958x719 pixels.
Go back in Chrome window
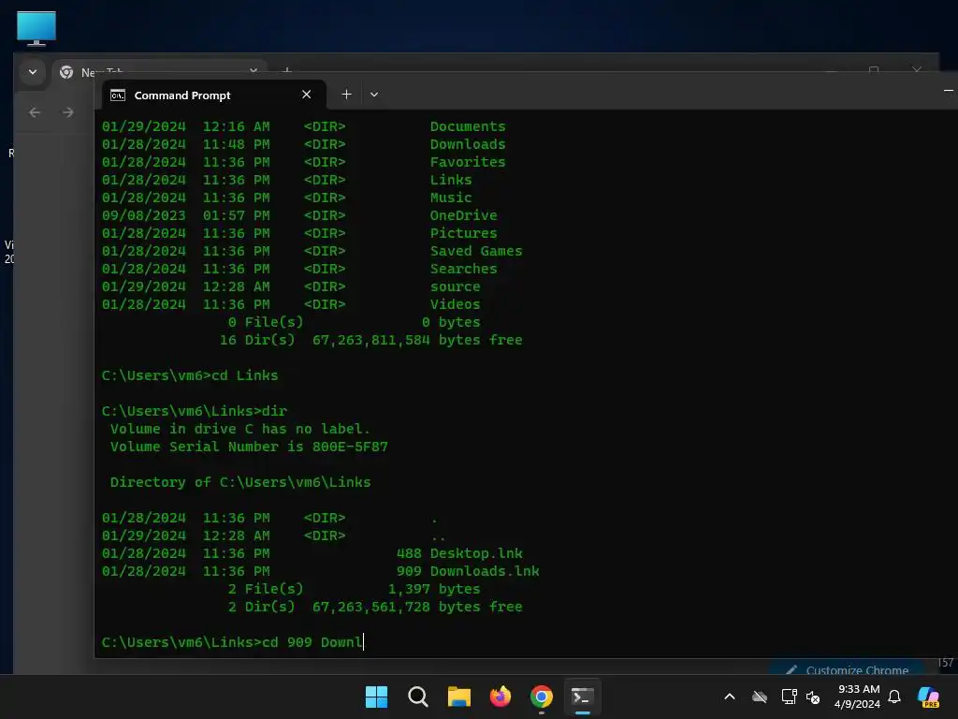pos(35,112)
